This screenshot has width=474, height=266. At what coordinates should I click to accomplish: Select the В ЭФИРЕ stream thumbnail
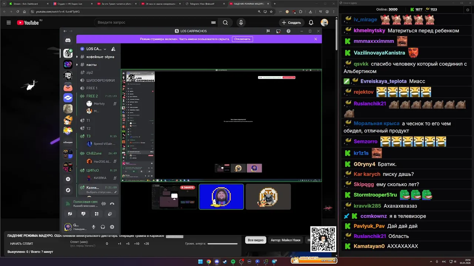[x=174, y=197]
